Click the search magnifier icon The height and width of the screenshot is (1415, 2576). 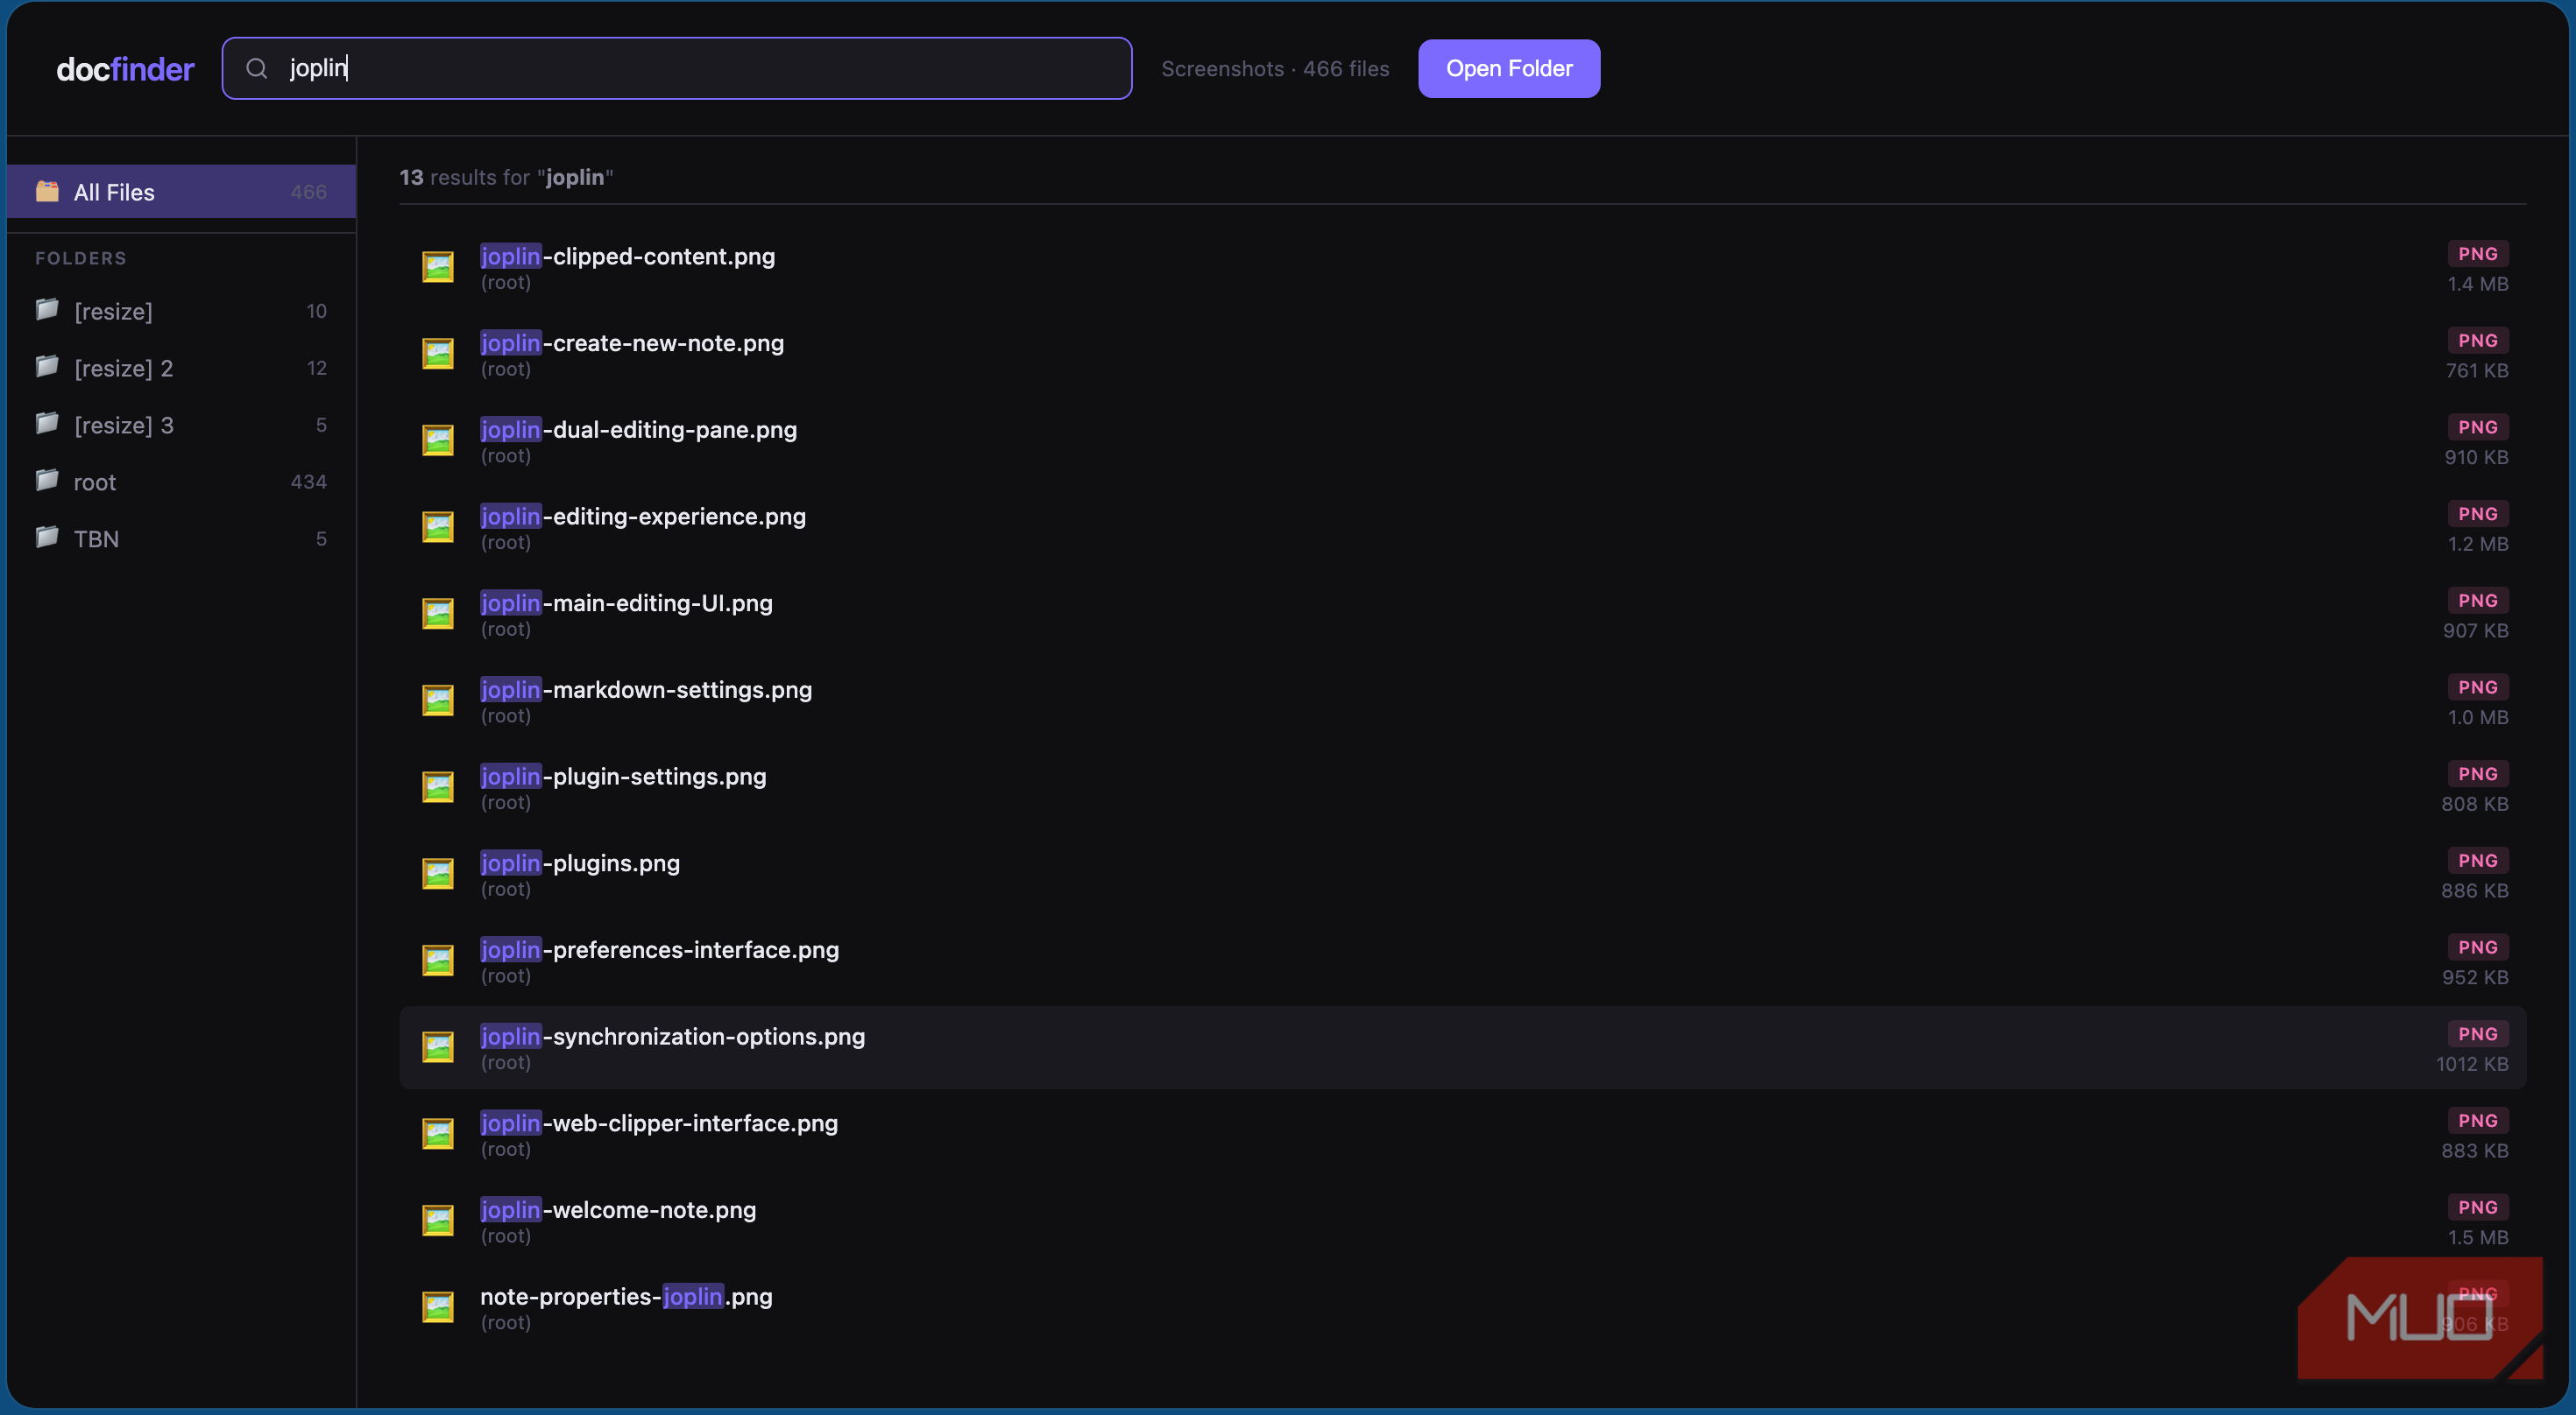257,68
